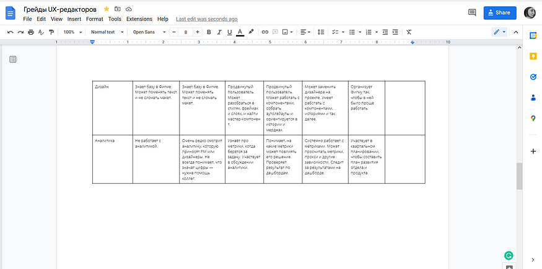Screen dimensions: 542x269
Task: Expand bulleted list options arrow
Action: click(360, 32)
